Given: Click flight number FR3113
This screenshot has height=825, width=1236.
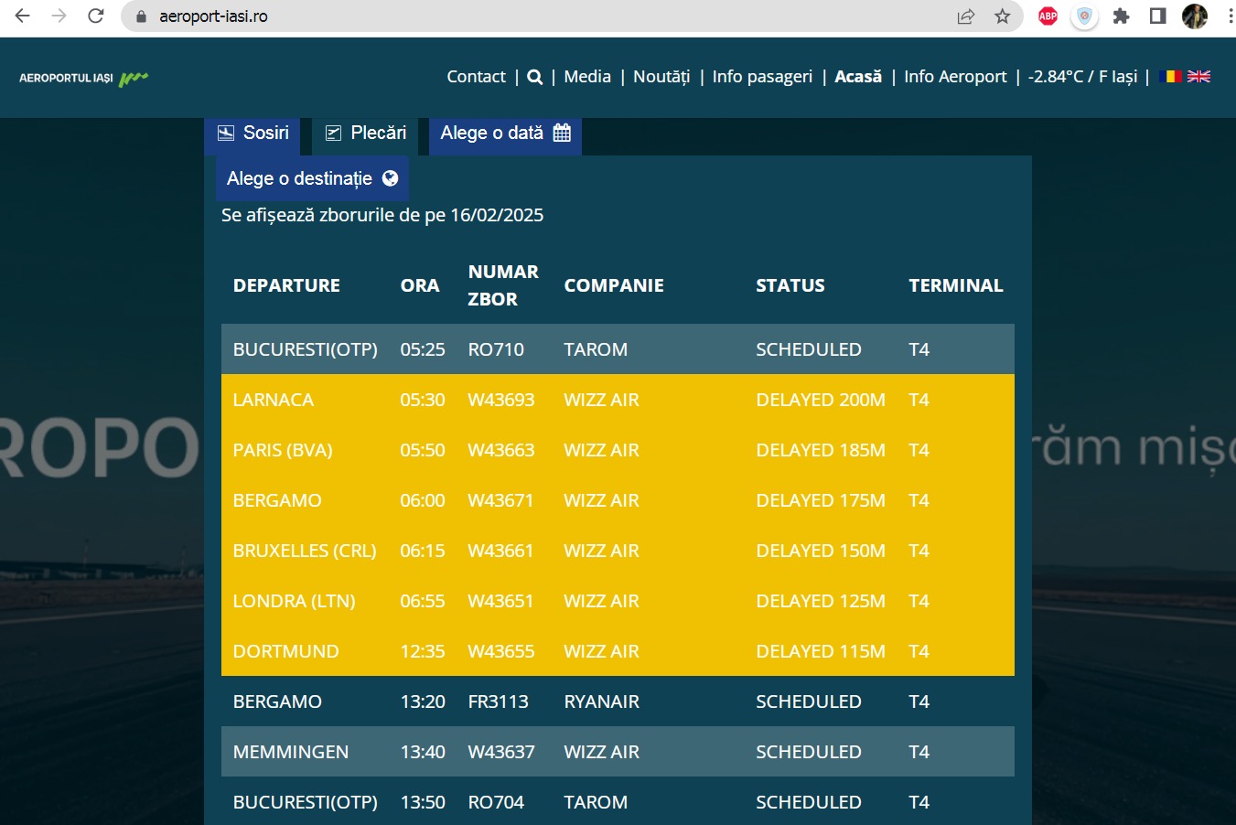Looking at the screenshot, I should 499,702.
